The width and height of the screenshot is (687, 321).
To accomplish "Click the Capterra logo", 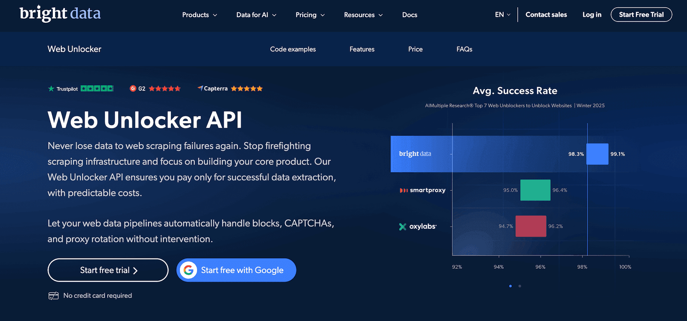I will [213, 89].
